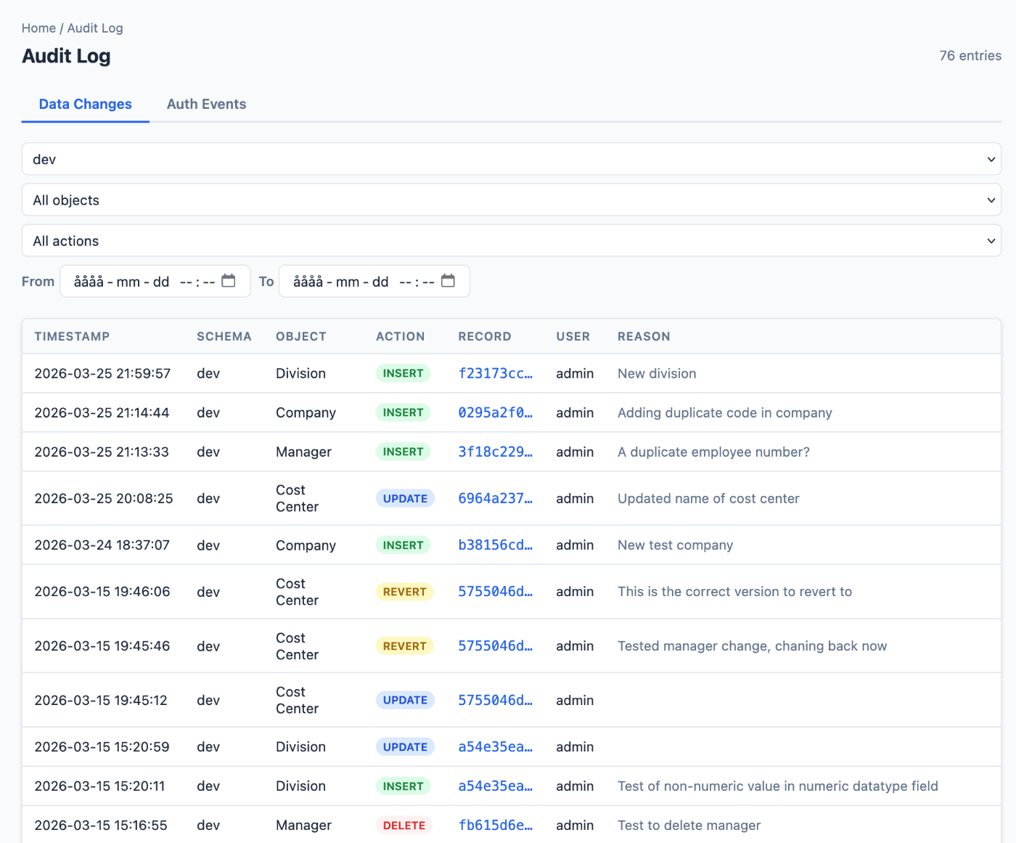Click the SCHEMA column header

[x=224, y=336]
